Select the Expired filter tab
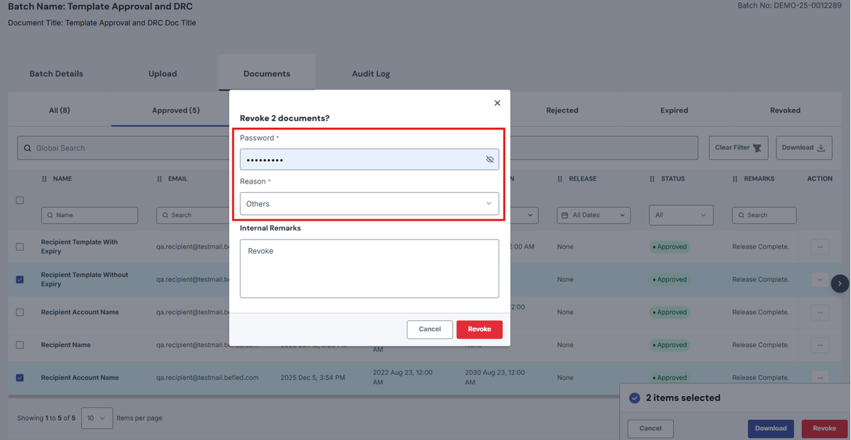851x440 pixels. click(x=674, y=111)
